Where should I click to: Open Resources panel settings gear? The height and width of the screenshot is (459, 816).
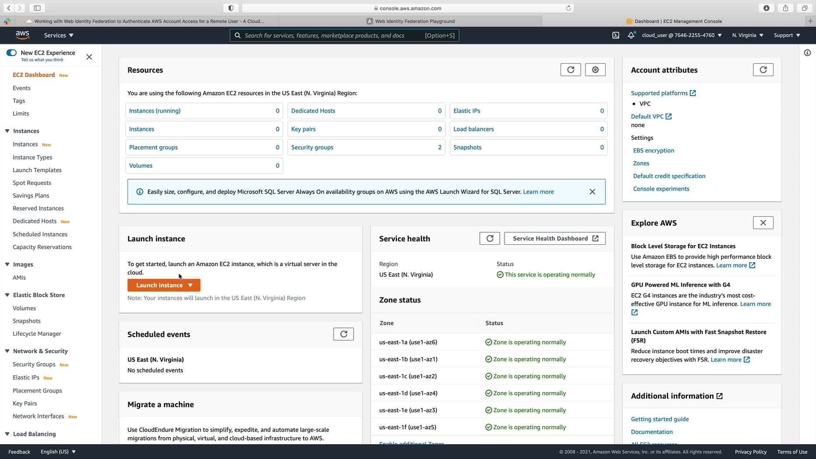(x=595, y=70)
